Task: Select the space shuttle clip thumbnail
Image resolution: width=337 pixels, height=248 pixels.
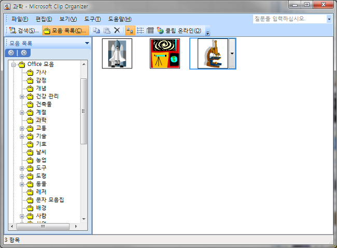Action: tap(117, 53)
